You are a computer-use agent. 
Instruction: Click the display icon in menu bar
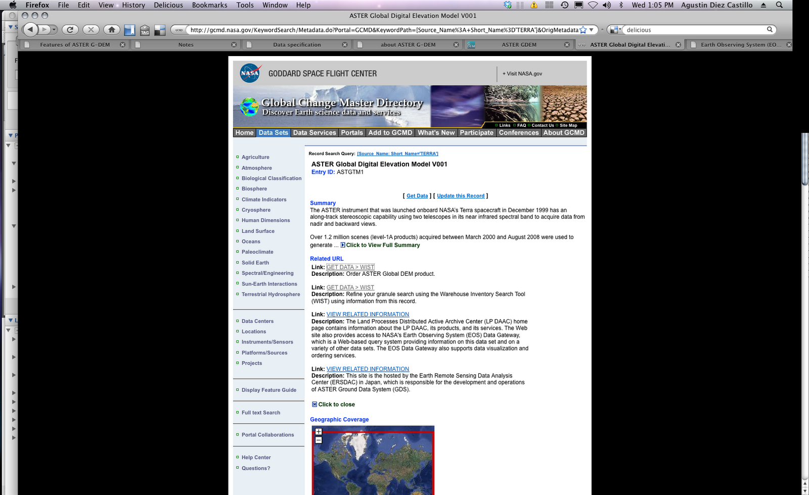578,5
